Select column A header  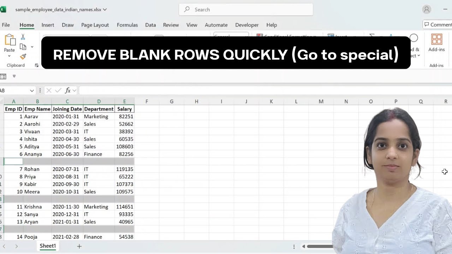(x=13, y=101)
